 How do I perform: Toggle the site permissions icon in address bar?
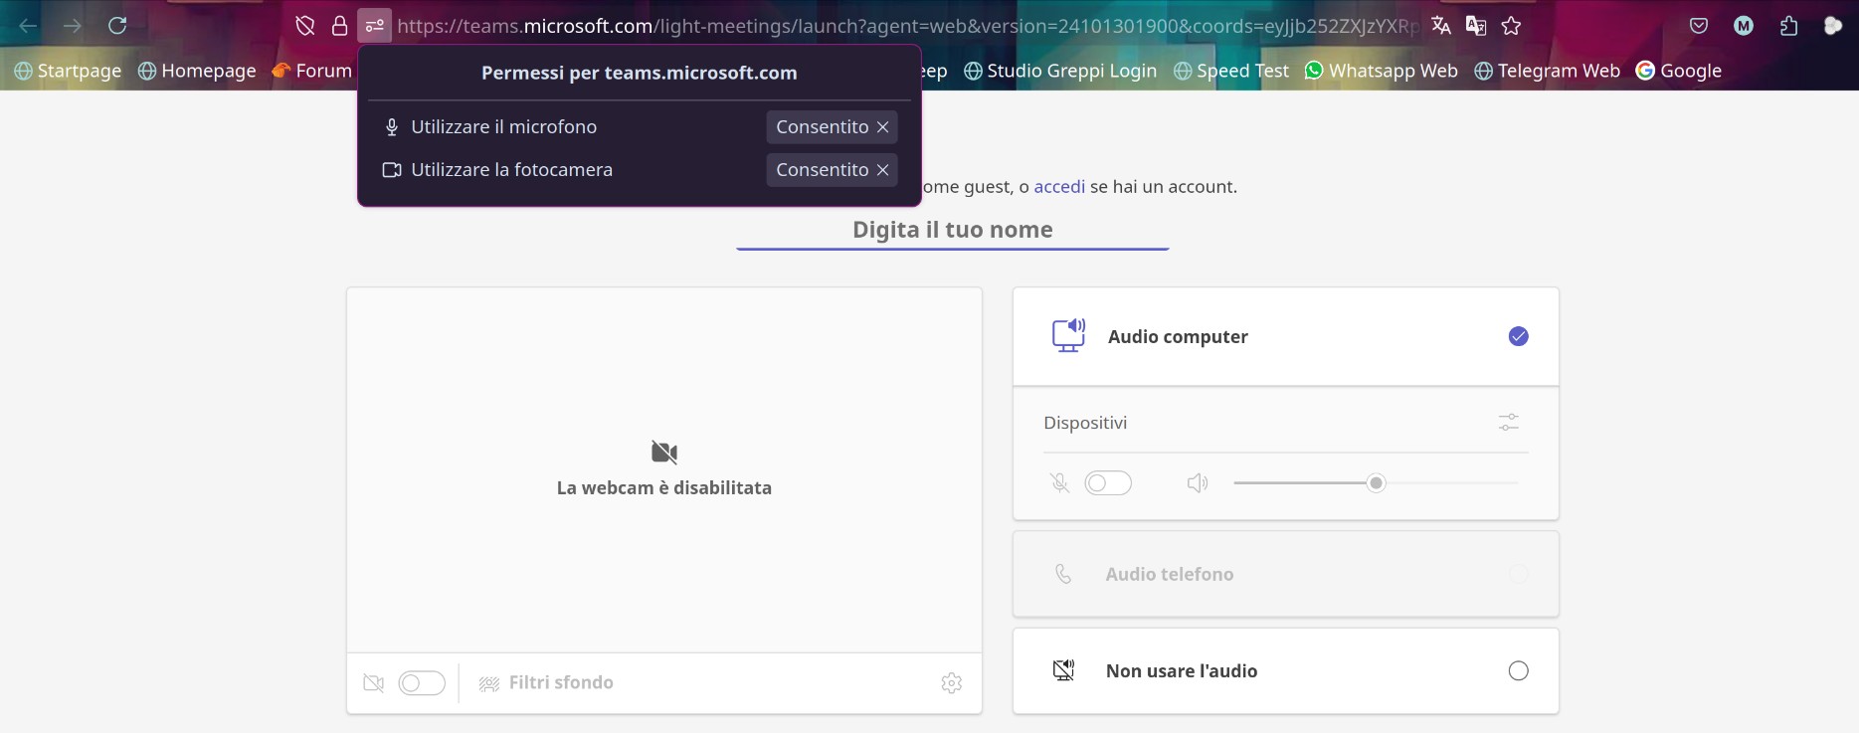point(374,26)
